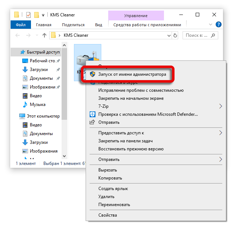Viewport: 231px width, 225px height.
Task: Click the refresh icon in address bar
Action: (175, 35)
